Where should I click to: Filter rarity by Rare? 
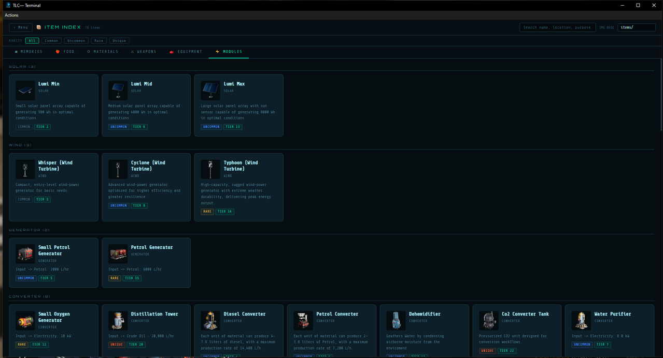click(99, 41)
